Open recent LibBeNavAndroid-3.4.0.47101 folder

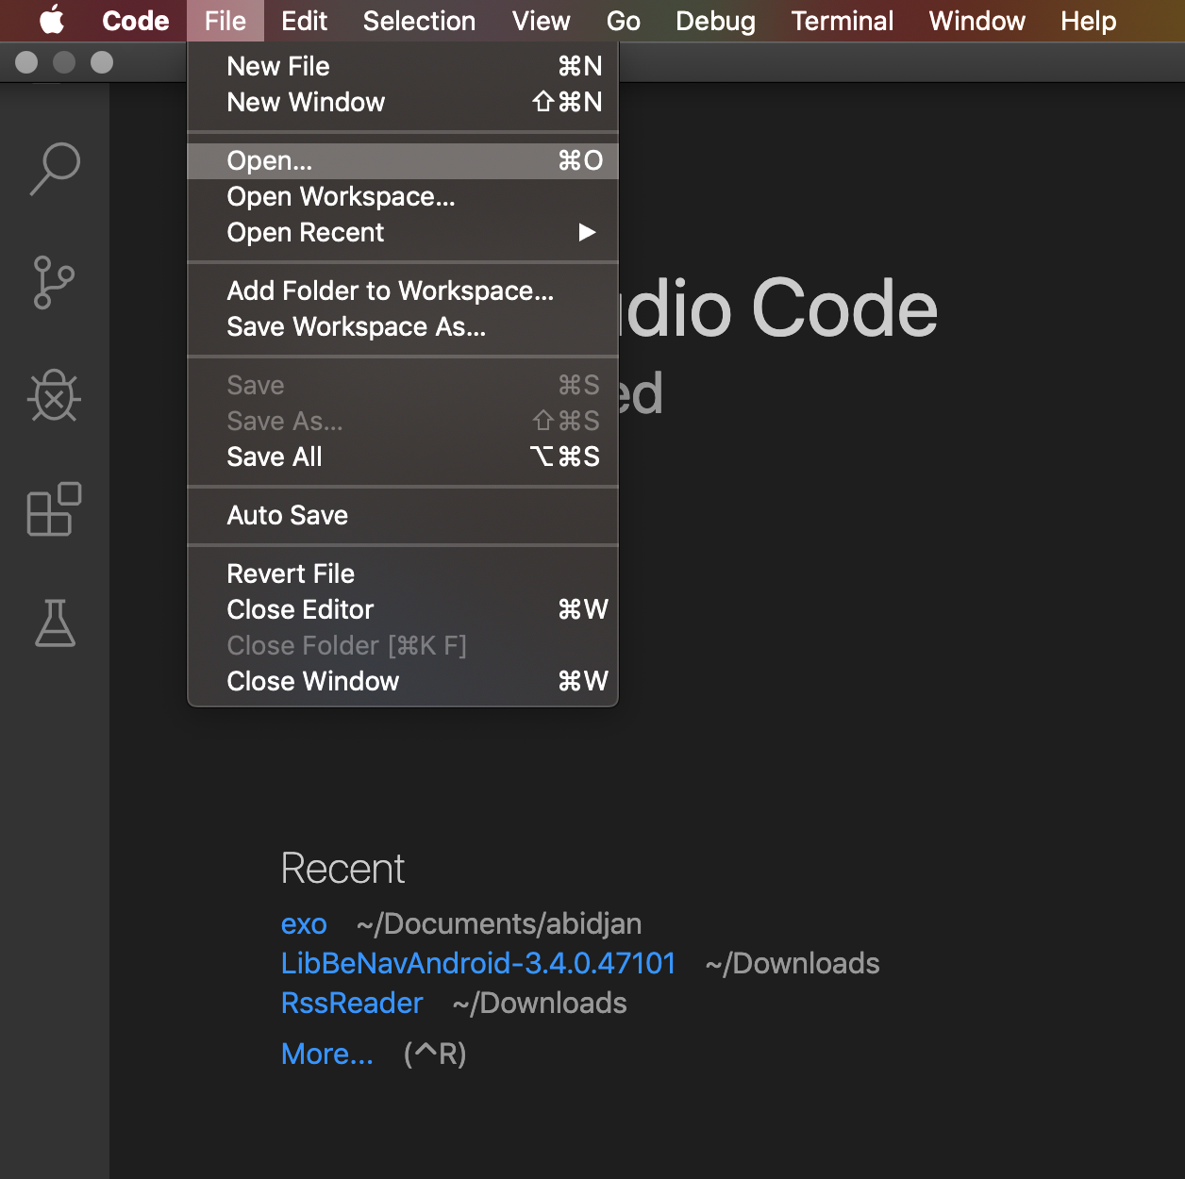tap(478, 963)
